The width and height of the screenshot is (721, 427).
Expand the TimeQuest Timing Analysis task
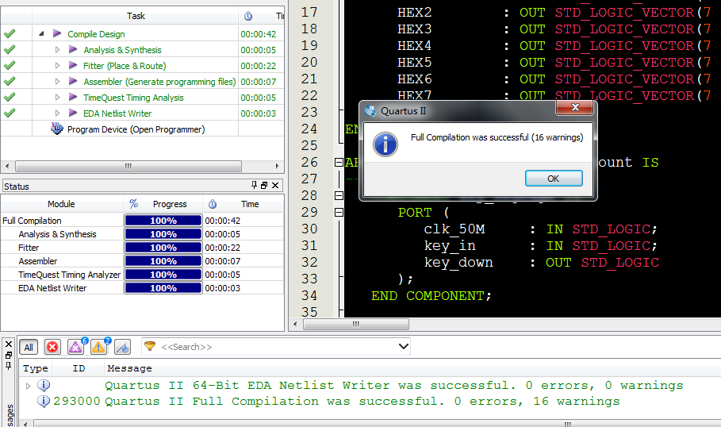(57, 98)
